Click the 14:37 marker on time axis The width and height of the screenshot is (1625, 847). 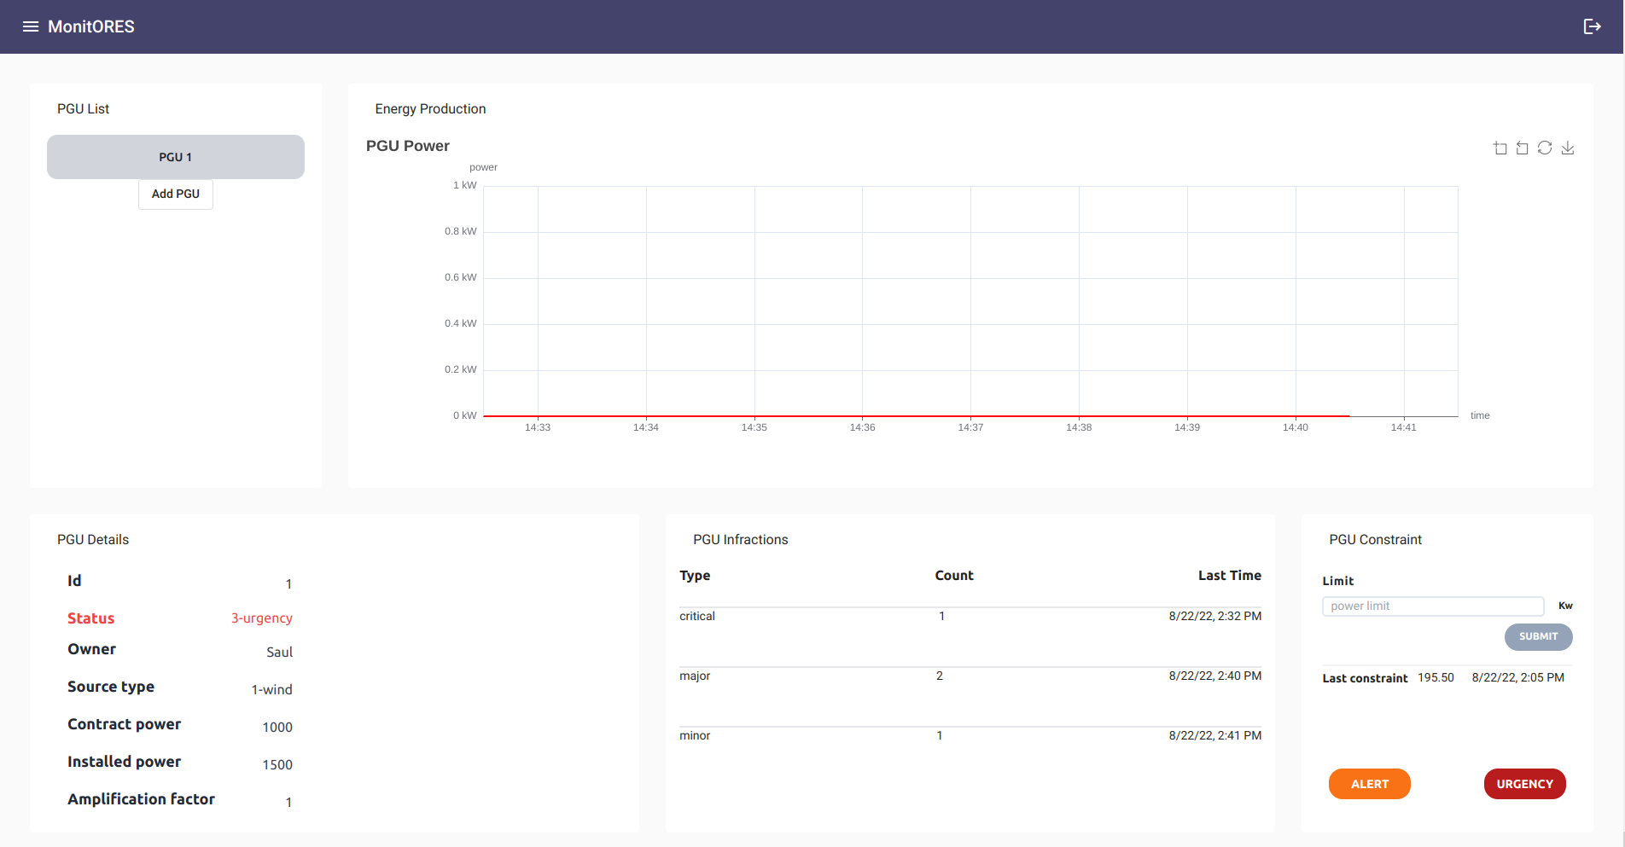(970, 427)
